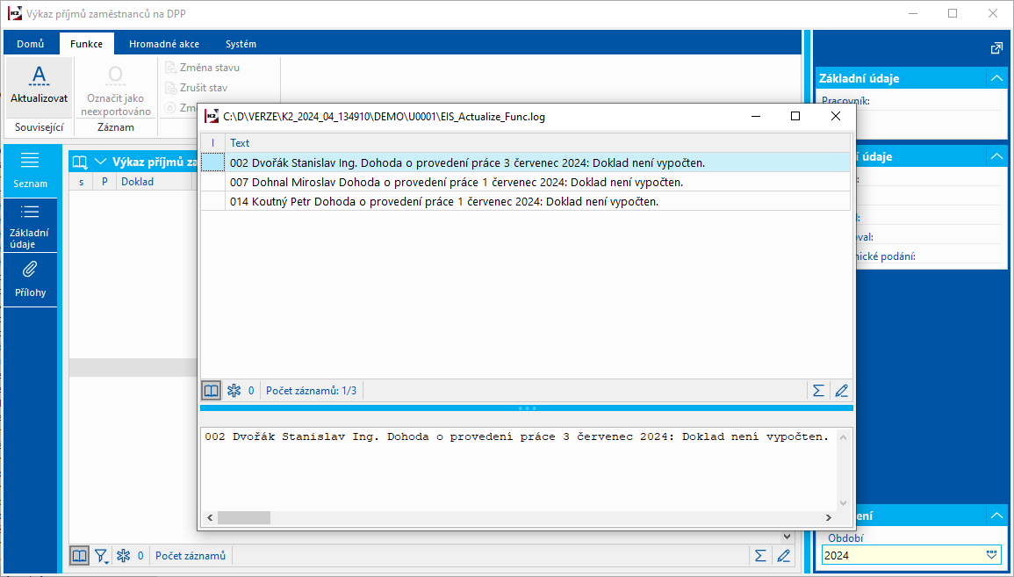Click splitter handle dots between the log panes

tap(527, 408)
